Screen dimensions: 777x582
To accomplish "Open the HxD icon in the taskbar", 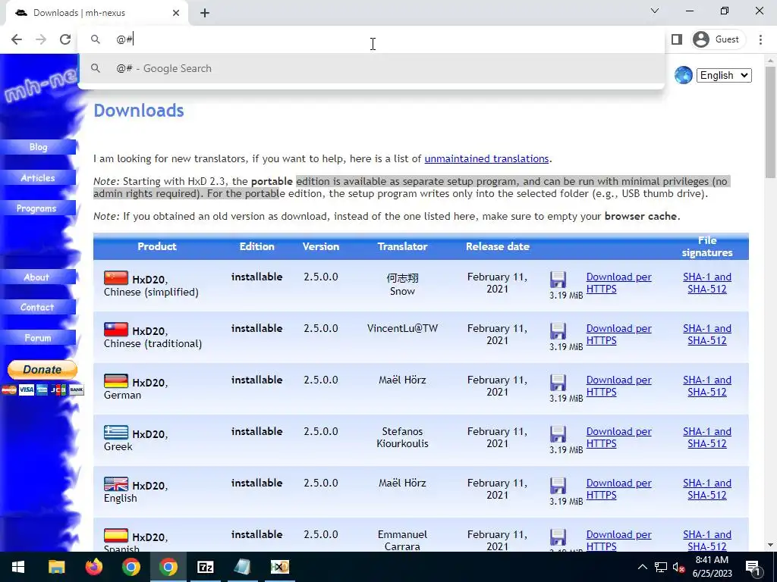I will tap(280, 567).
